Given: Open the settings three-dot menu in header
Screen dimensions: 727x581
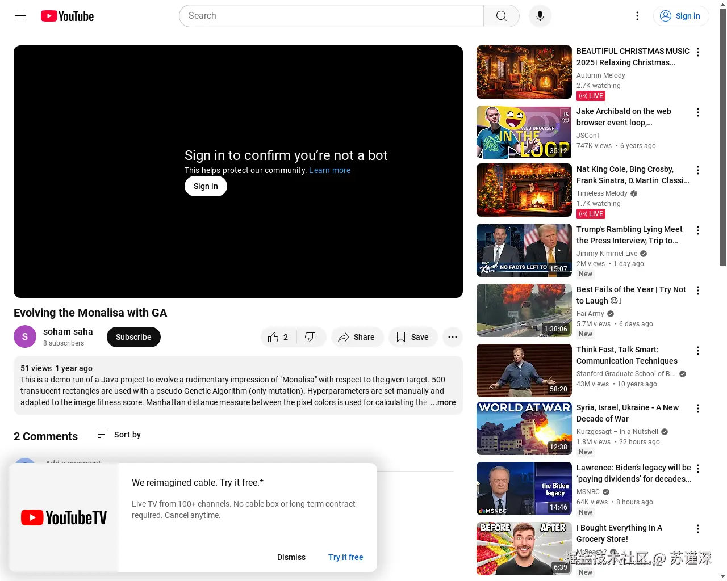Looking at the screenshot, I should 637,16.
